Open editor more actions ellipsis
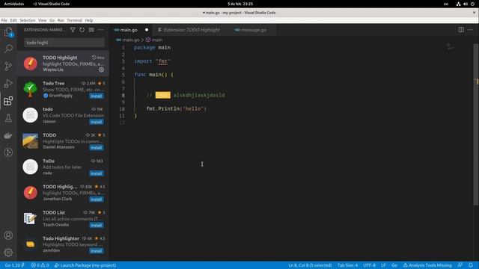Viewport: 479px width, 269px height. coord(471,30)
